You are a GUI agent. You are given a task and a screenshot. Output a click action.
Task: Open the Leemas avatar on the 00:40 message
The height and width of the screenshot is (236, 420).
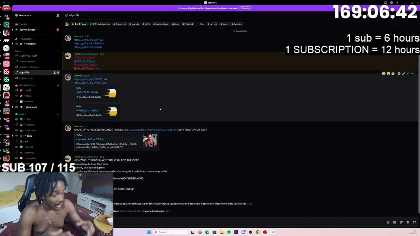[x=68, y=38]
